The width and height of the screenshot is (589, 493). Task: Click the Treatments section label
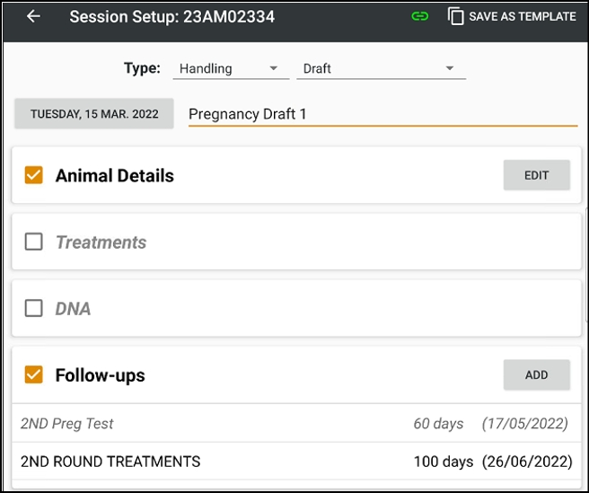[x=101, y=242]
